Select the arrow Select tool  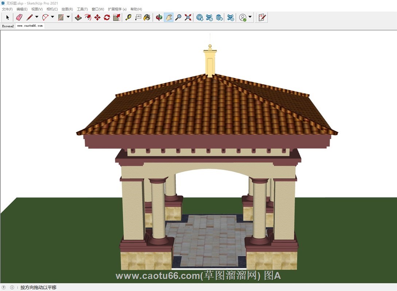8,17
